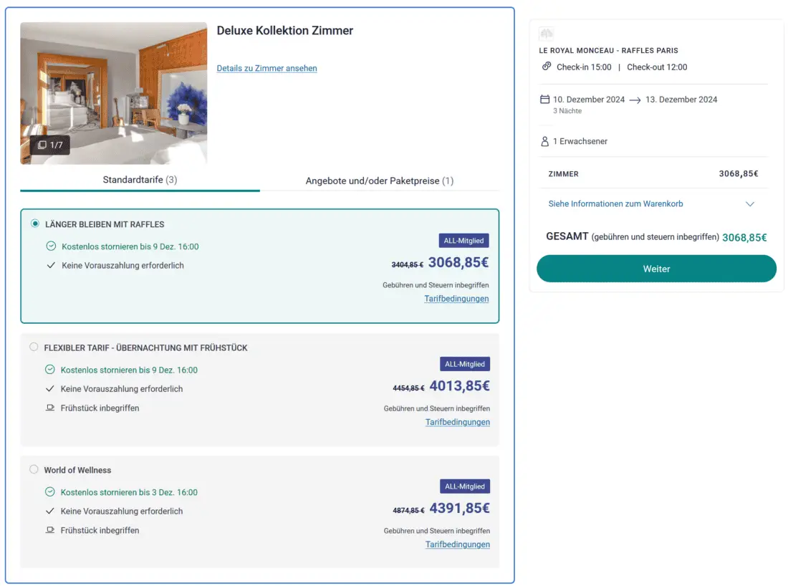Select Flexibler Tarif with breakfast radio button
Screen dimensions: 788x586
click(x=34, y=347)
